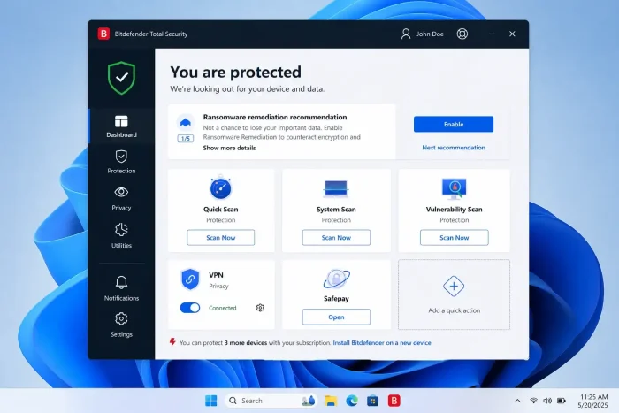The width and height of the screenshot is (619, 413).
Task: Open the volume speaker tray icon
Action: click(547, 401)
